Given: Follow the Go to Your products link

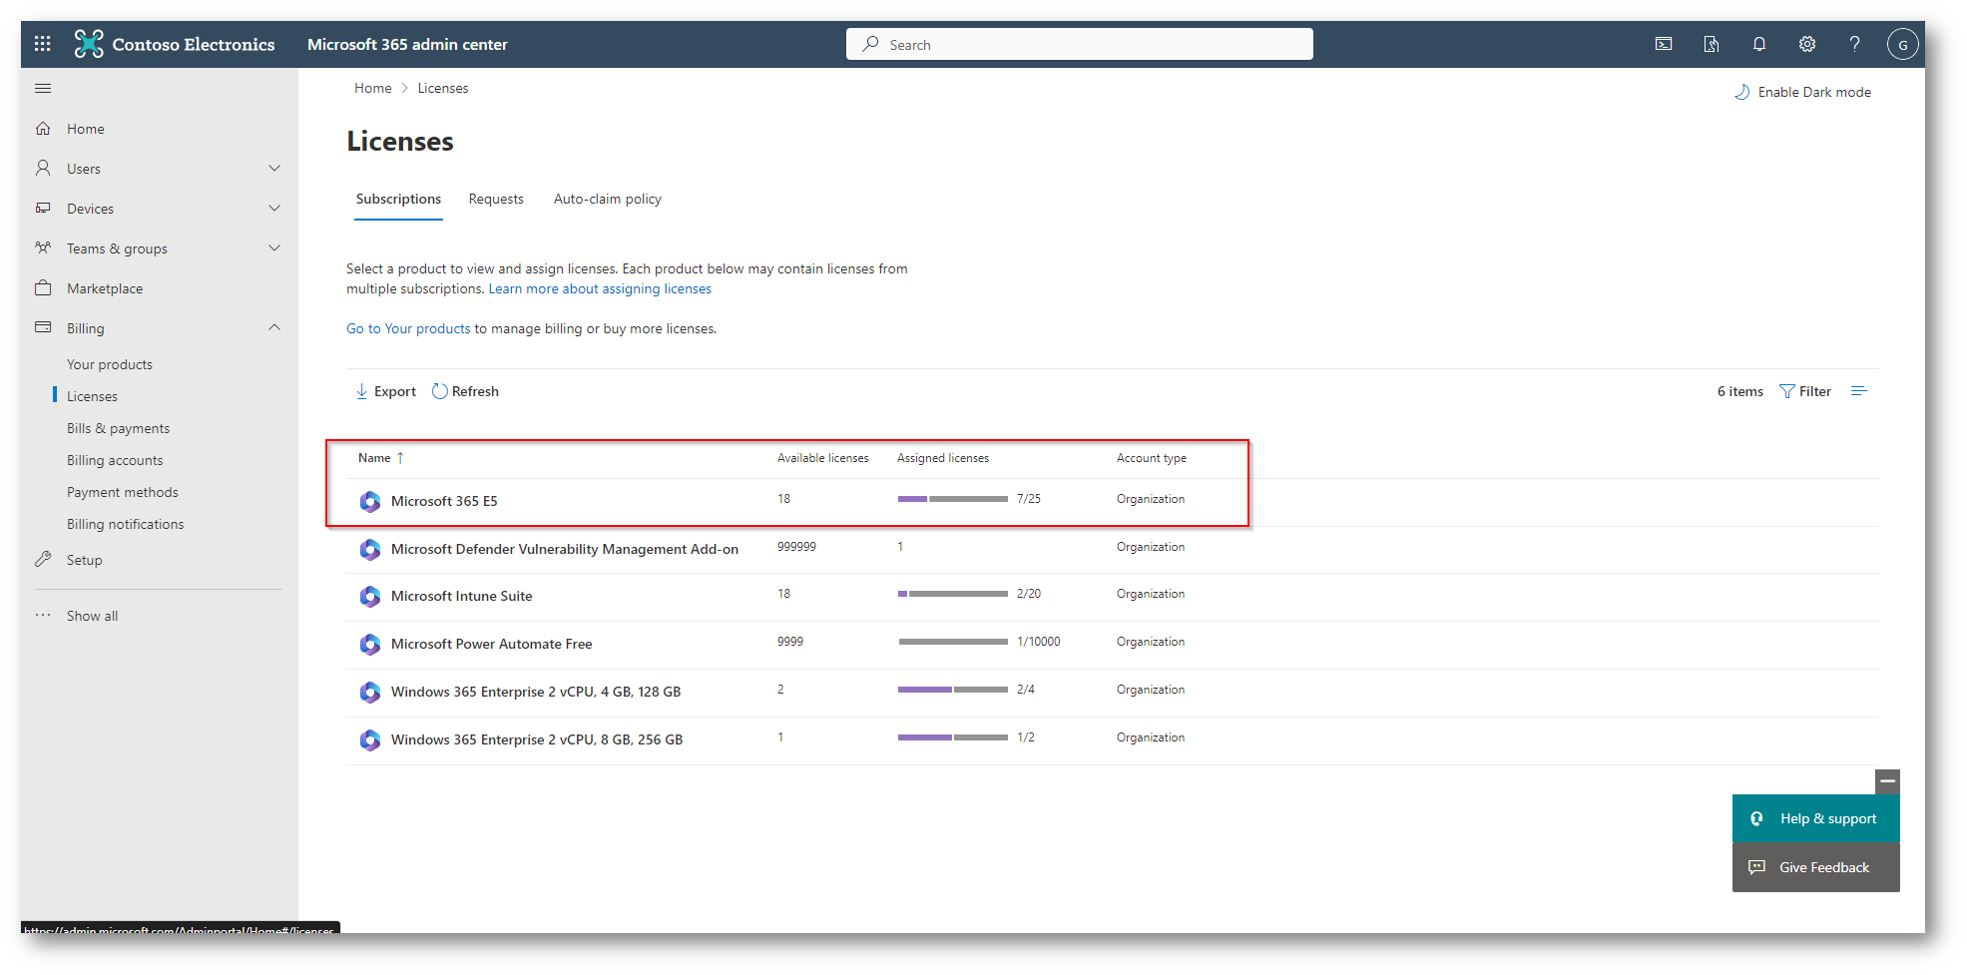Looking at the screenshot, I should (x=408, y=328).
